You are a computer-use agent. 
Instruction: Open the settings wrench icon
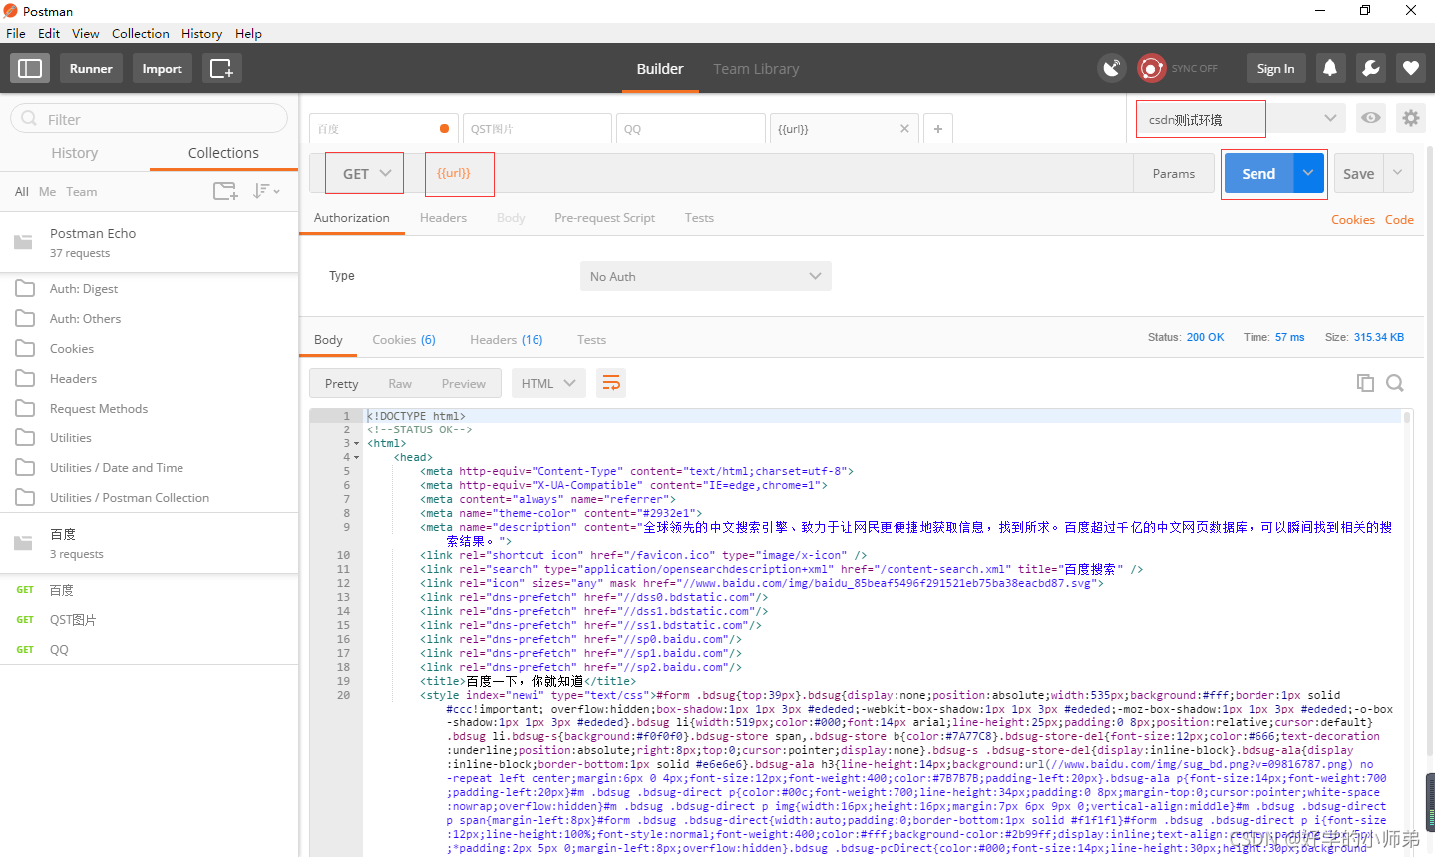[1371, 68]
